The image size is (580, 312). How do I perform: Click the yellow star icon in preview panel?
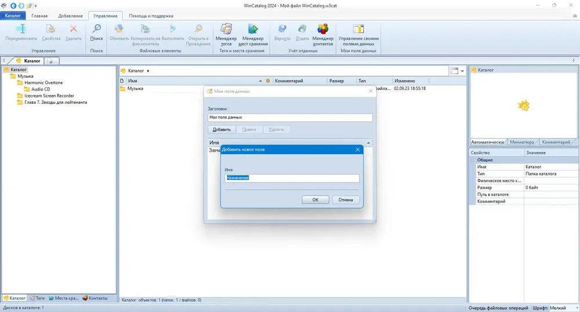[523, 106]
